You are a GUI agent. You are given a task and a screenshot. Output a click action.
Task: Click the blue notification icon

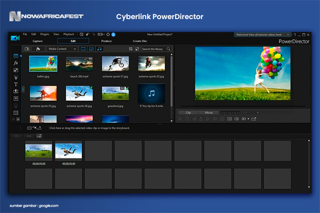click(x=113, y=35)
